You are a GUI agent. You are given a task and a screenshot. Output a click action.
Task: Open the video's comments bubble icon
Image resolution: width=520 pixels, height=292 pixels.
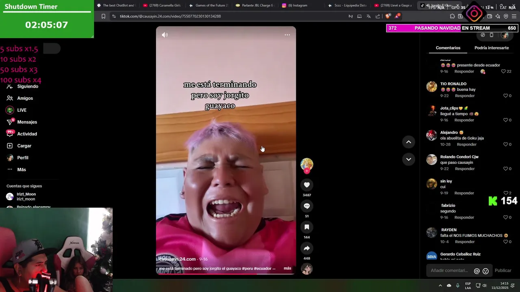(307, 206)
